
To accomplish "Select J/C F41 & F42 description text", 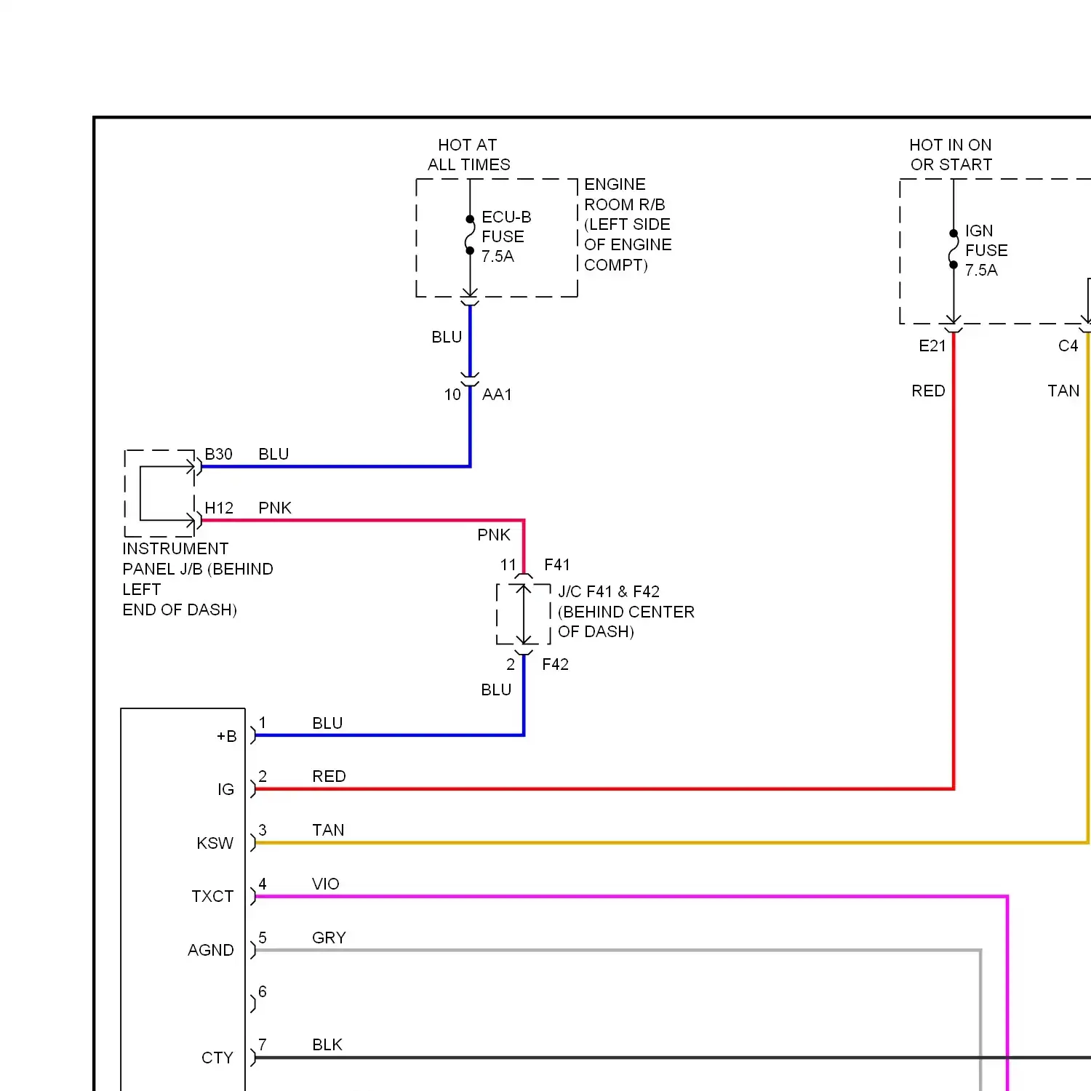I will 626,612.
